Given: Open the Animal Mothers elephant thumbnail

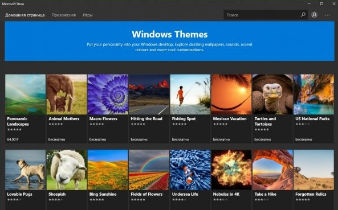Looking at the screenshot, I should [67, 94].
